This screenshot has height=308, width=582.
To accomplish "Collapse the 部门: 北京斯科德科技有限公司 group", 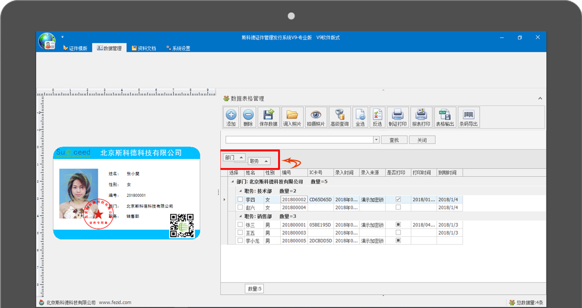I will point(233,182).
